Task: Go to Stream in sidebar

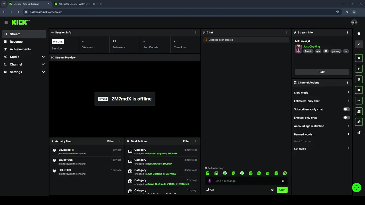Action: tap(24, 34)
